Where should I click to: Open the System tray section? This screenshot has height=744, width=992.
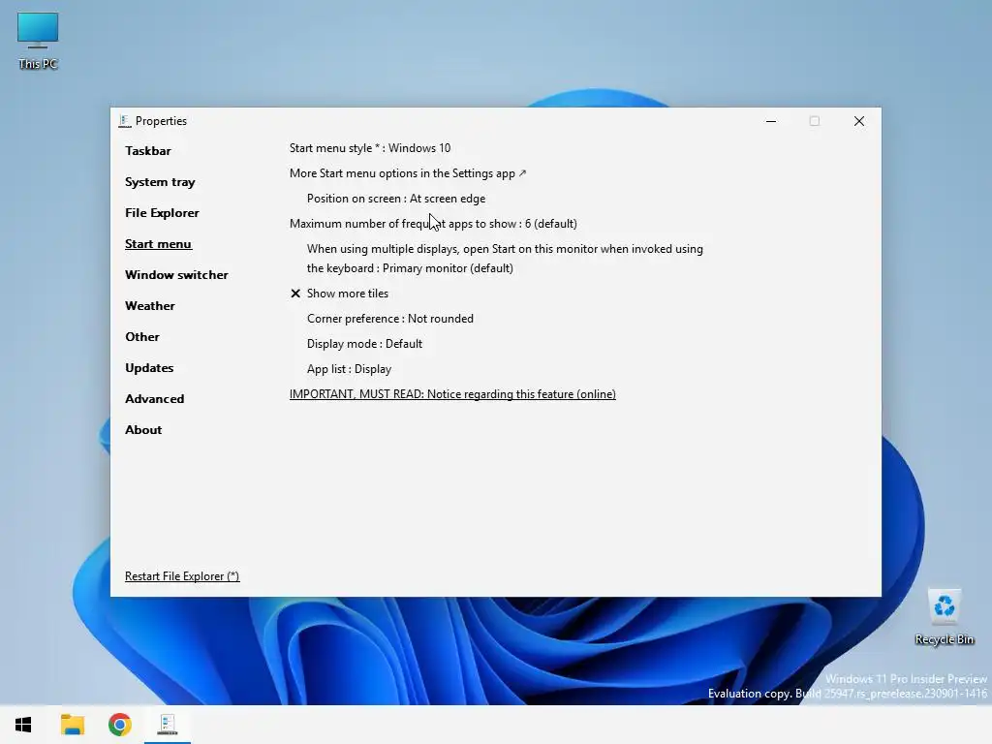[160, 181]
